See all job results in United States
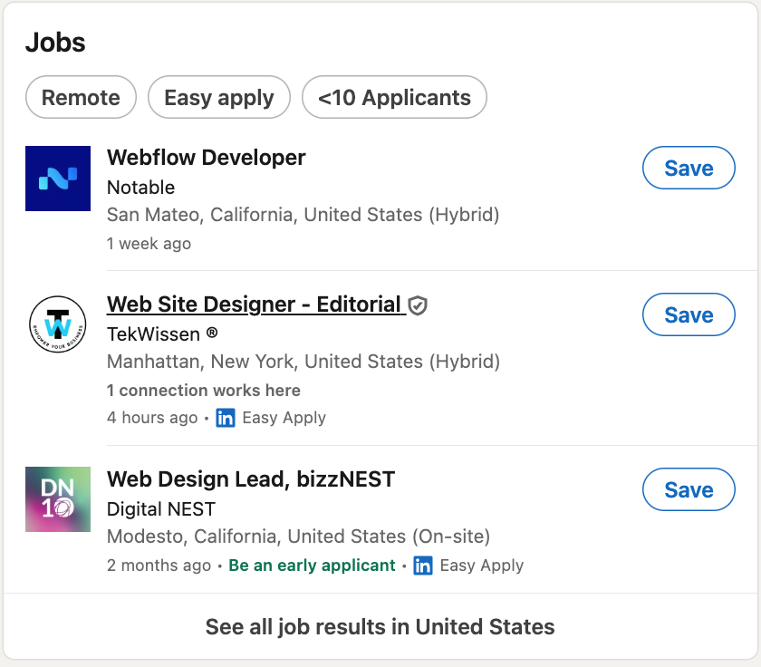Screen dimensions: 761x667 coord(380,626)
